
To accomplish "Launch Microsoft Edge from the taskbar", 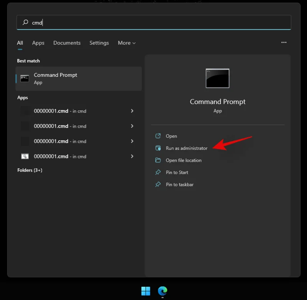I will pyautogui.click(x=162, y=292).
